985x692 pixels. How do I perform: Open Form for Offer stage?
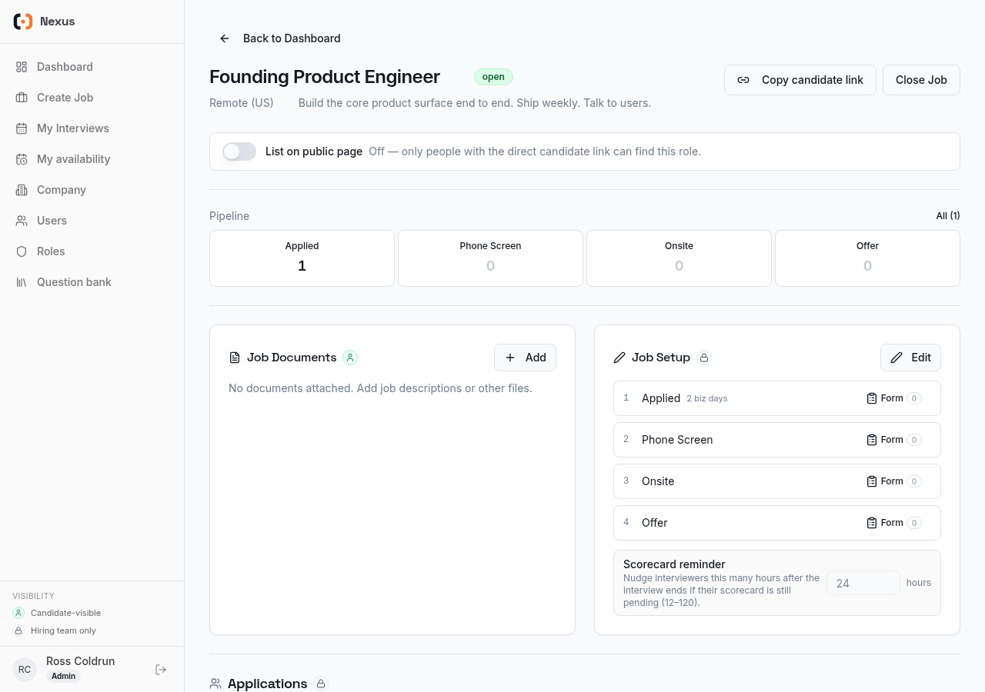893,523
